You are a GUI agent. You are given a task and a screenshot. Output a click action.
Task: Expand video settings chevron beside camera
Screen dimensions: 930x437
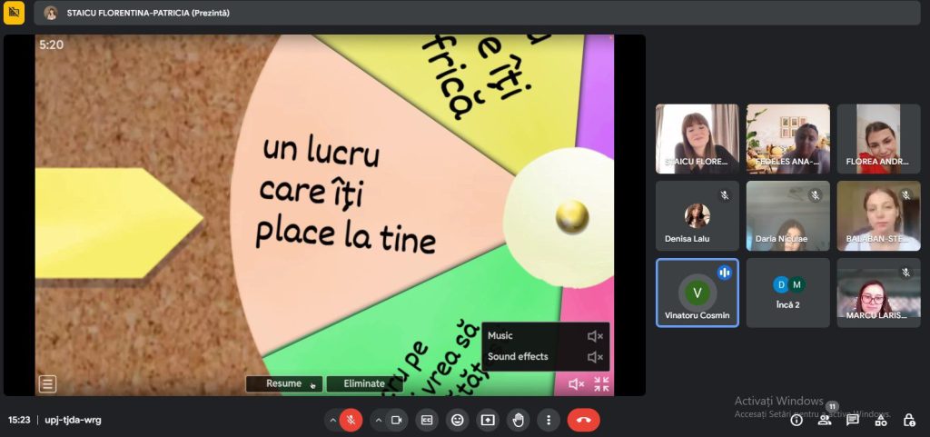[377, 420]
